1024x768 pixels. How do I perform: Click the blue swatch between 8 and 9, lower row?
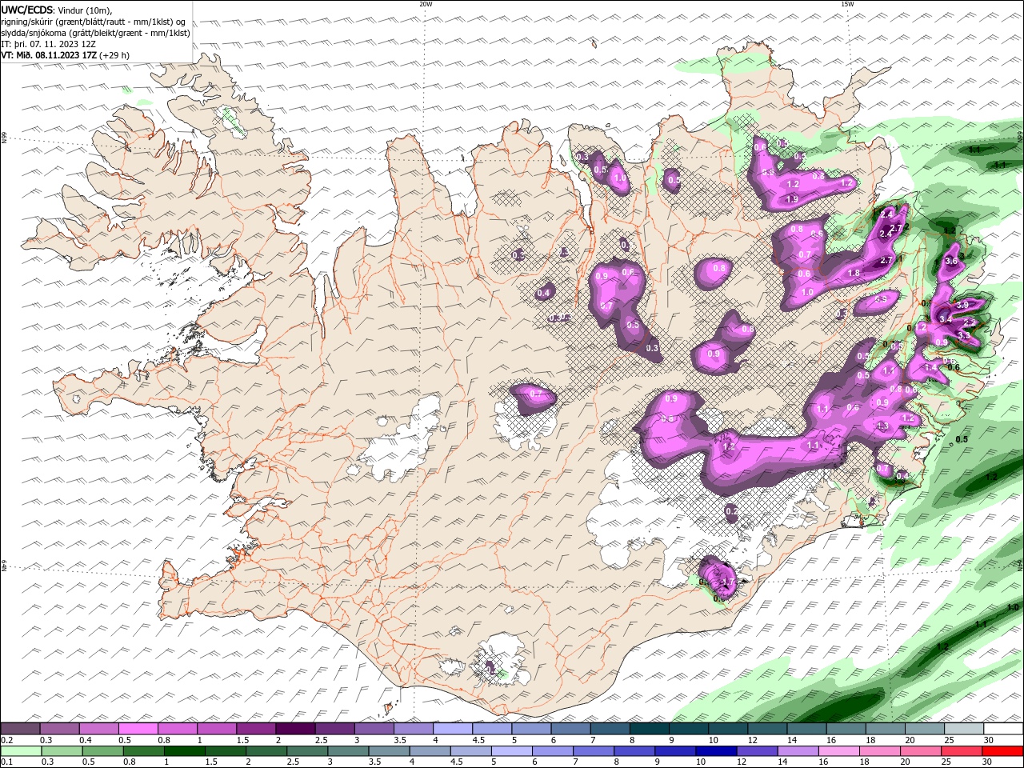coord(634,751)
